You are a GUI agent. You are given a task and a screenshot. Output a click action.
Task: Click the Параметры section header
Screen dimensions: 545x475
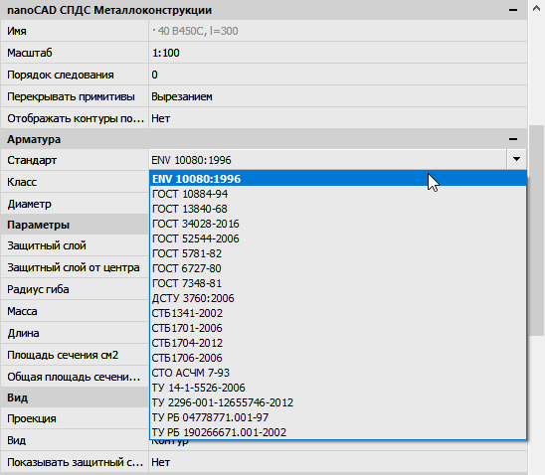75,225
